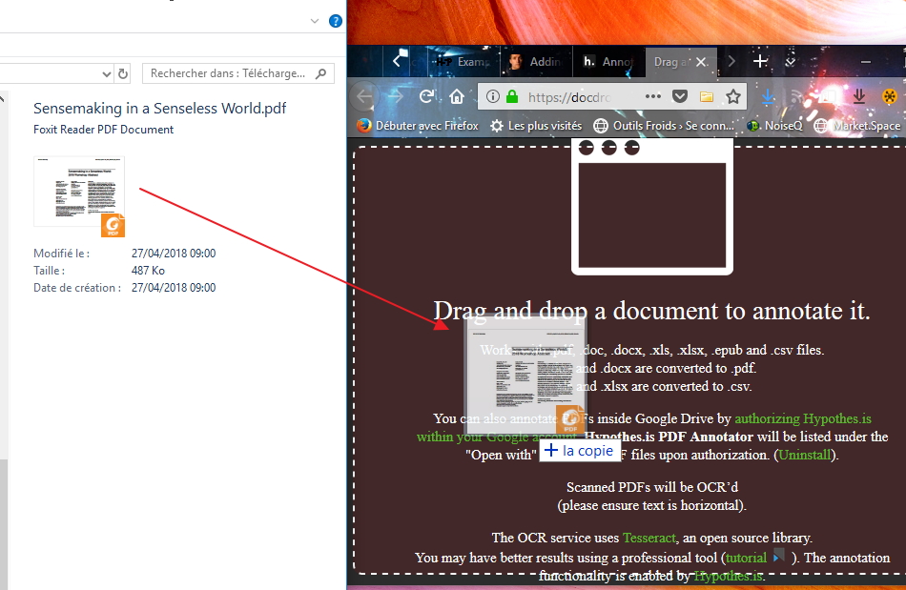Image resolution: width=906 pixels, height=590 pixels.
Task: Click 'Scanned PDFs will be OCR'd' text
Action: (651, 487)
